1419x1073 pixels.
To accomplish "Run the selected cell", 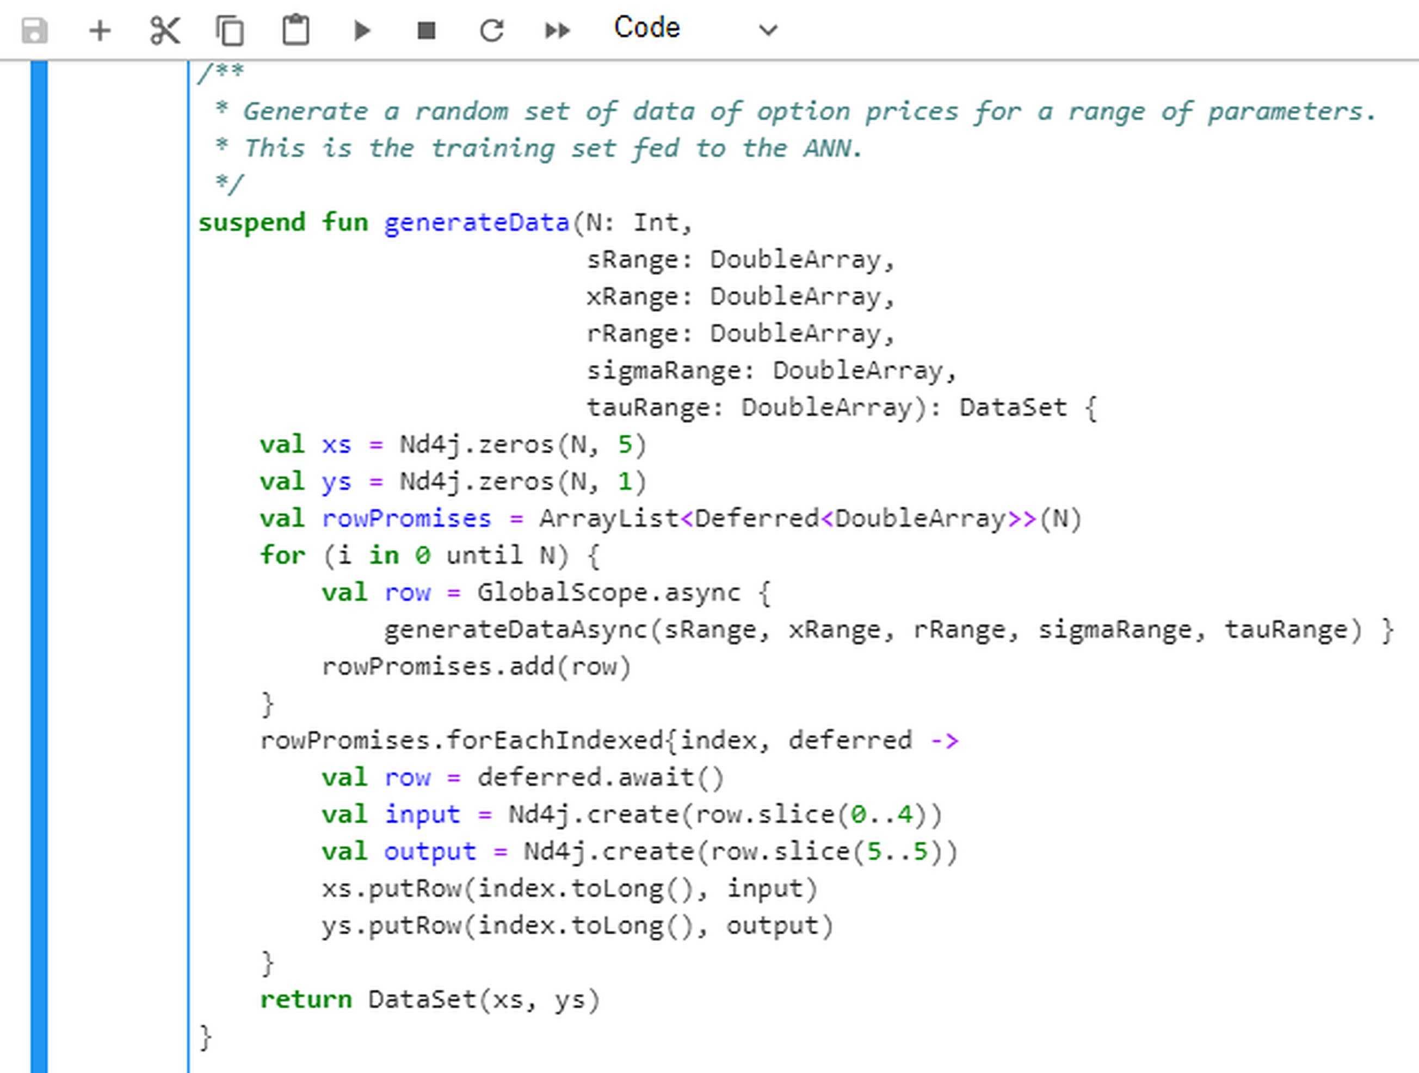I will point(362,30).
